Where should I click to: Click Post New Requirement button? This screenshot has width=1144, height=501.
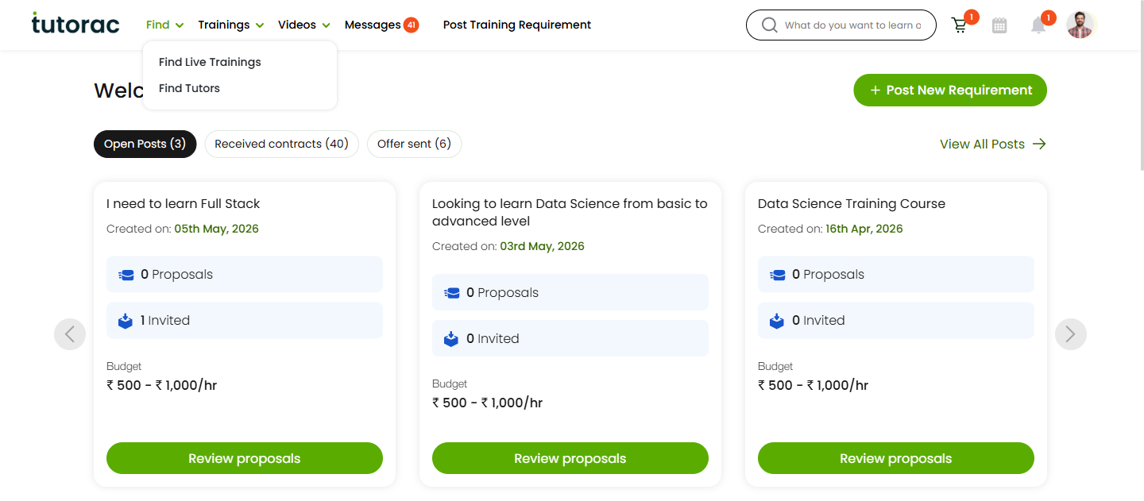(x=950, y=90)
